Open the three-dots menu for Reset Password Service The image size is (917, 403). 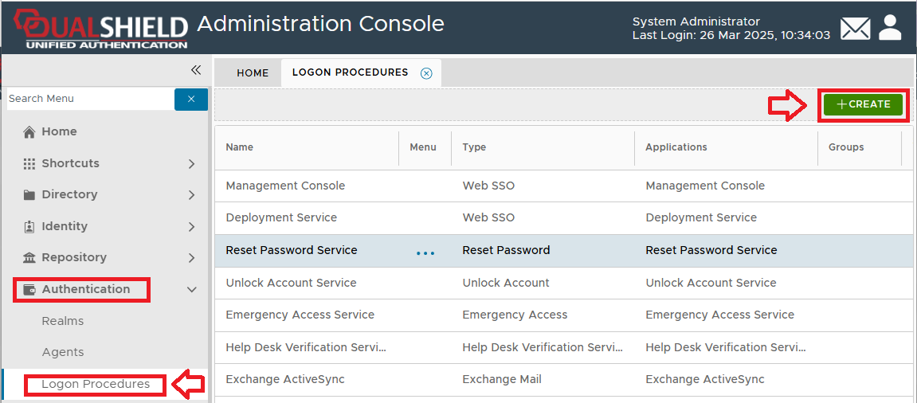(x=425, y=253)
